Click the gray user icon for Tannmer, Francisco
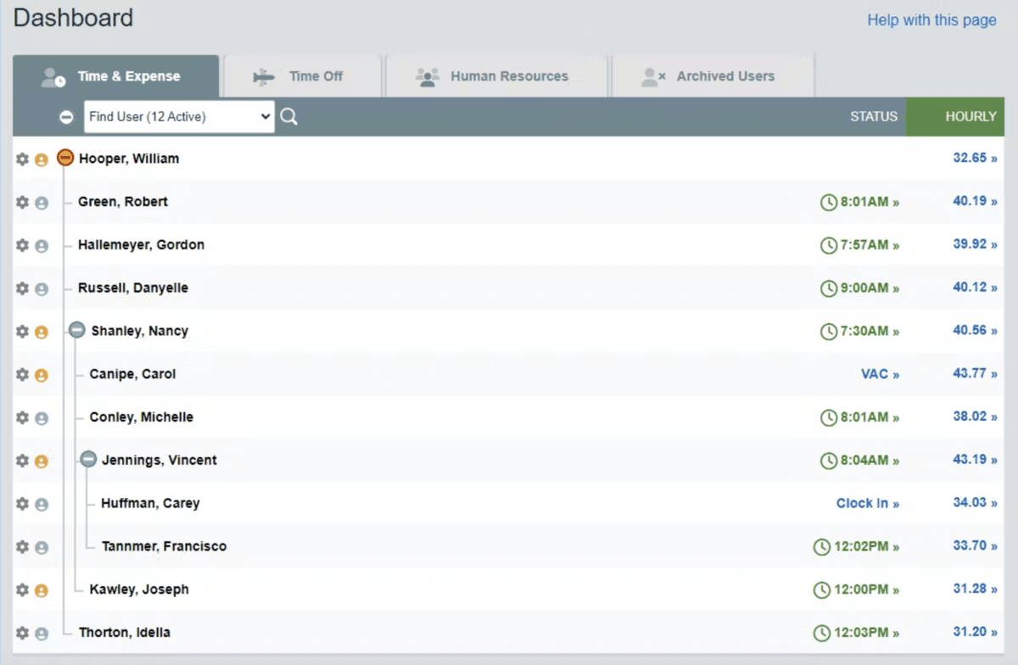 pyautogui.click(x=42, y=548)
